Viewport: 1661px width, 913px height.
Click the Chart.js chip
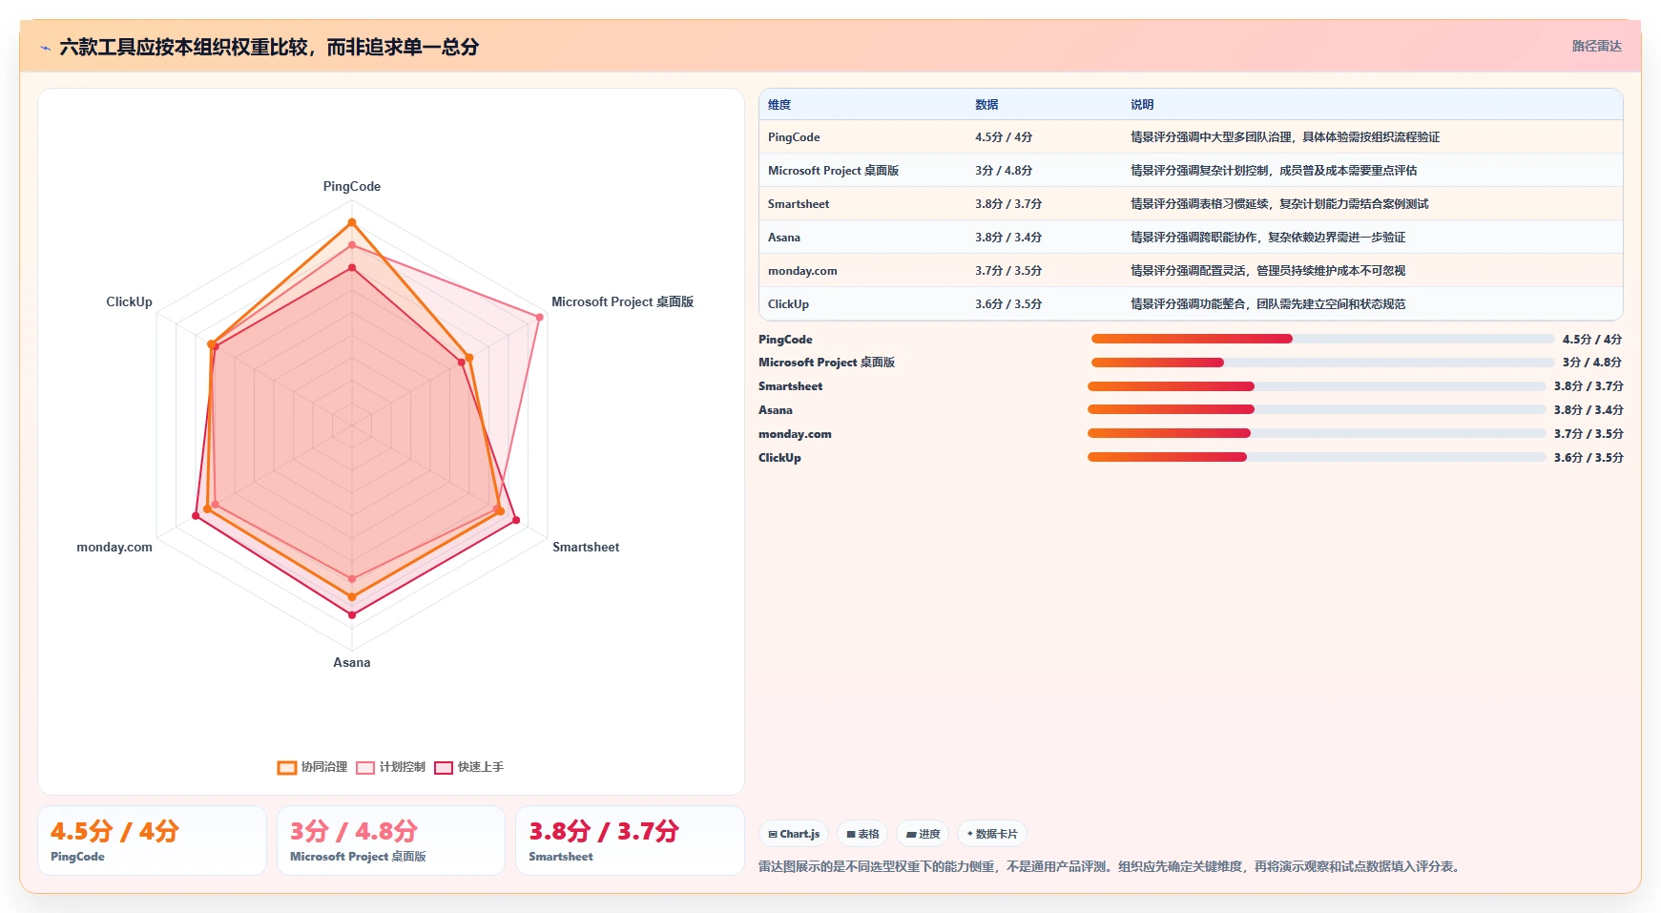[794, 834]
